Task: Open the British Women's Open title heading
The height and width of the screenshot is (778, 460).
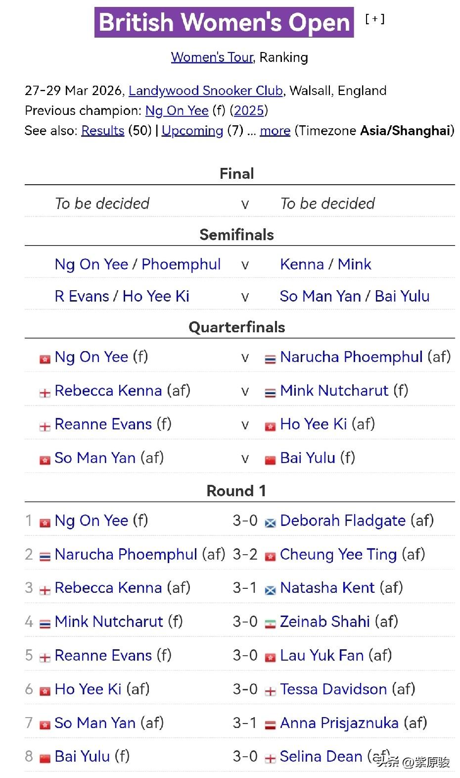Action: coord(224,22)
